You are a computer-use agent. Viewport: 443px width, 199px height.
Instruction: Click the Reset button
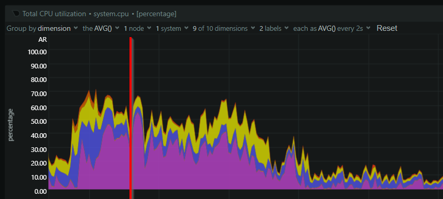point(387,28)
